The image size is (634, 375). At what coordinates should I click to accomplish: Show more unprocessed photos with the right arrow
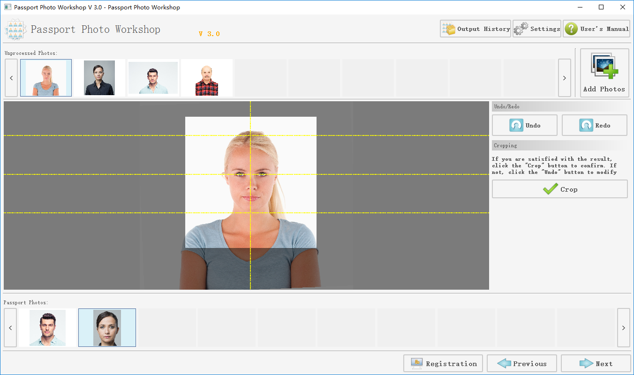coord(565,78)
